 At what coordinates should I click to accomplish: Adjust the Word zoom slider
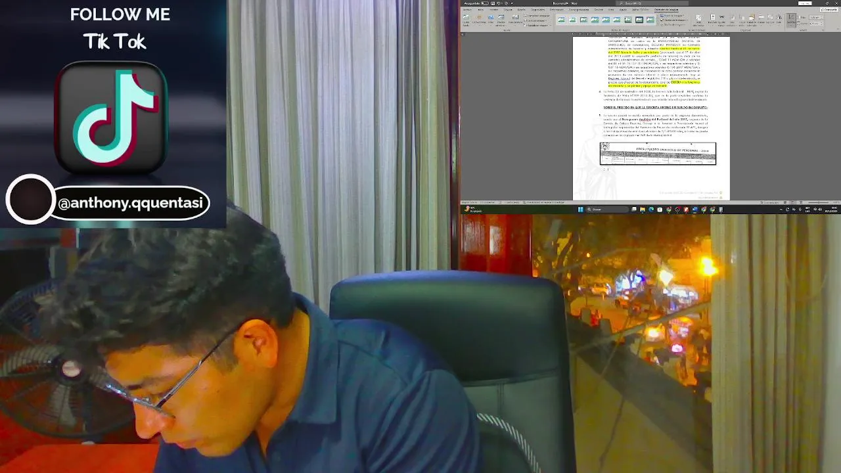coord(819,202)
